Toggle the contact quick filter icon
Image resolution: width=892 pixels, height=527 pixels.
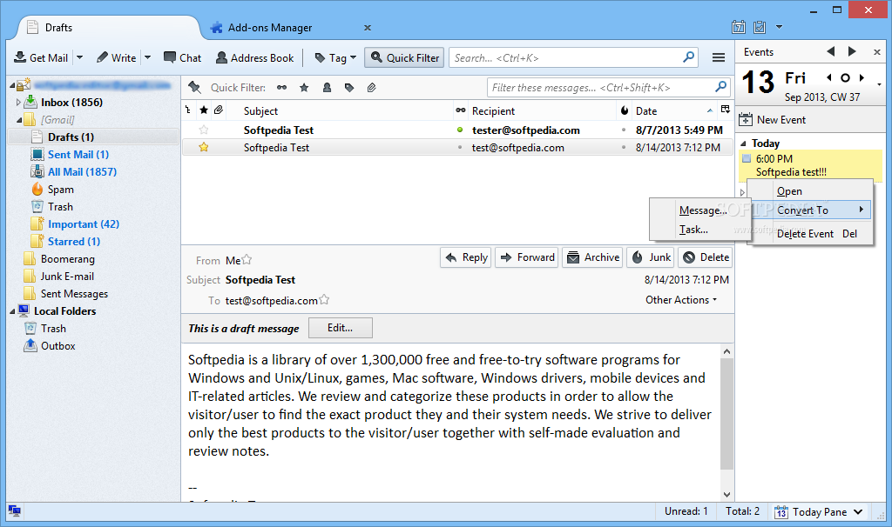point(328,88)
